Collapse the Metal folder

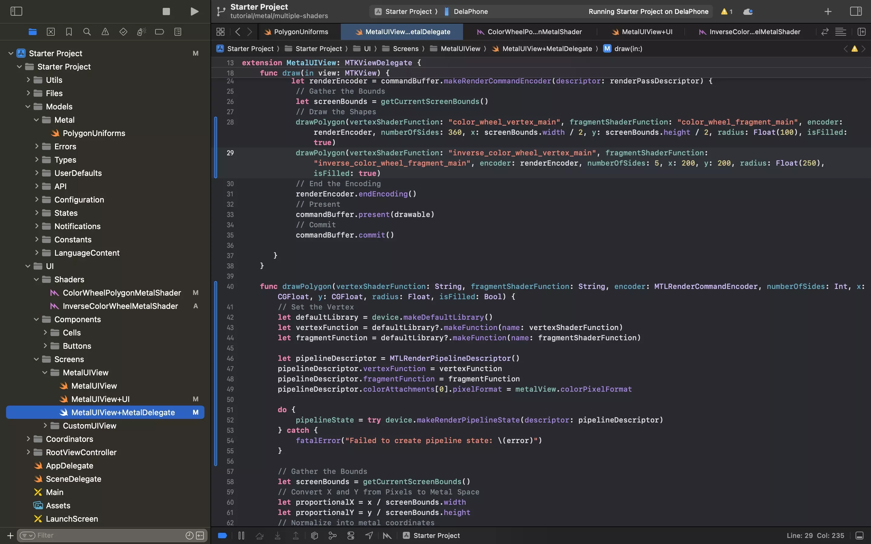point(36,120)
